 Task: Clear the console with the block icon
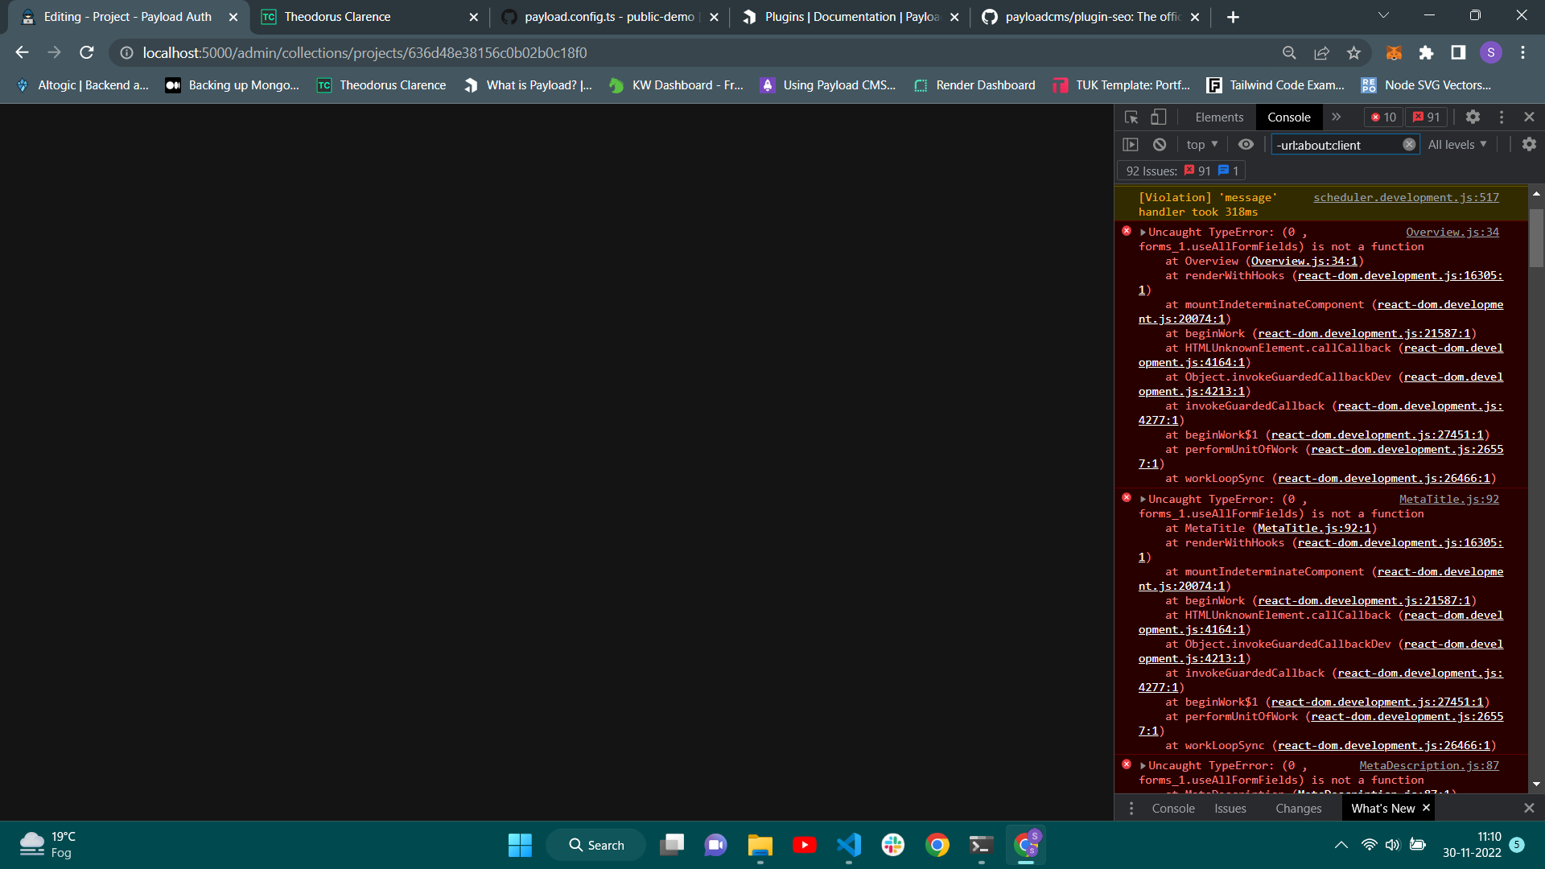[x=1160, y=145]
